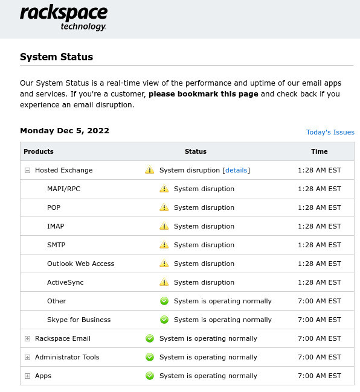The height and width of the screenshot is (392, 360).
Task: Click the MAPI/RPC warning icon
Action: pos(164,189)
